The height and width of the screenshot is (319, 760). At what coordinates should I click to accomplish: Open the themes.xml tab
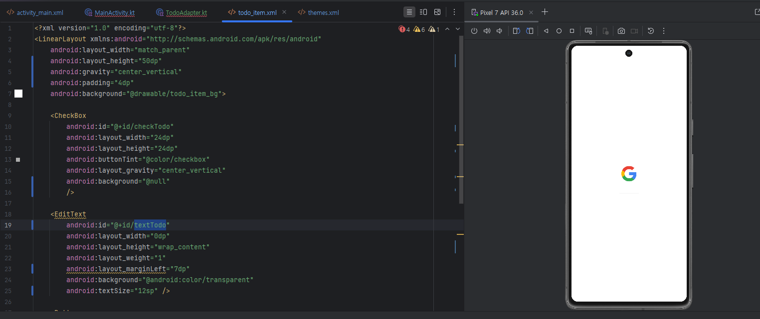318,12
